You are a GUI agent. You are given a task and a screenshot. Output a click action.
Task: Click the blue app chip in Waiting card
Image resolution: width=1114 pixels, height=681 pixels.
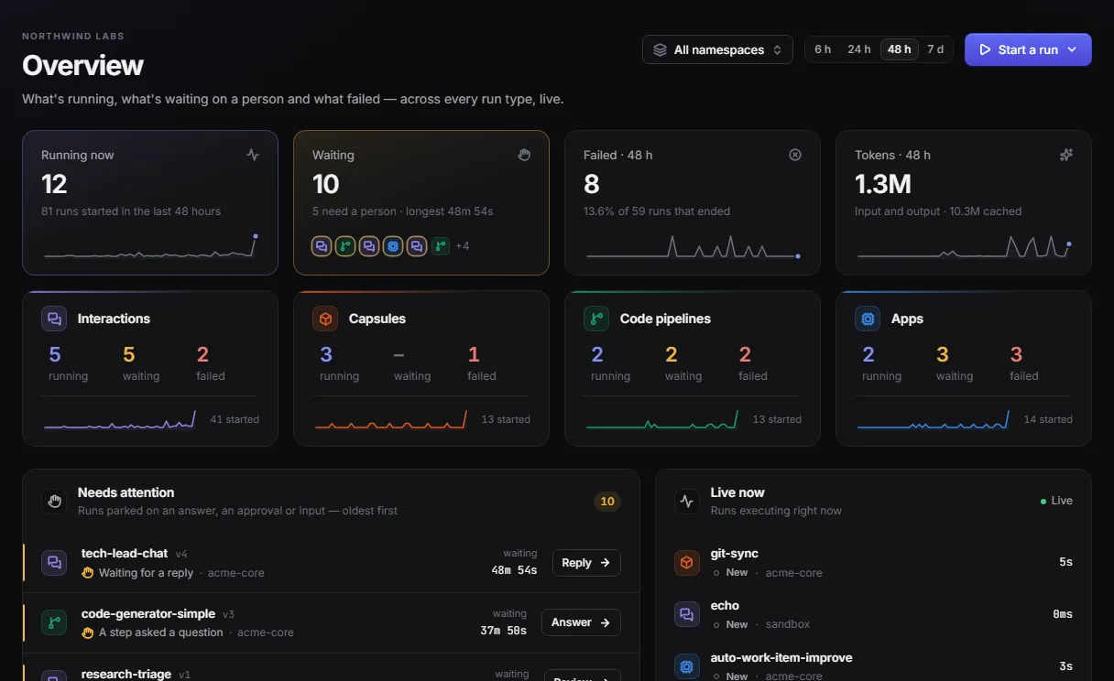tap(393, 246)
